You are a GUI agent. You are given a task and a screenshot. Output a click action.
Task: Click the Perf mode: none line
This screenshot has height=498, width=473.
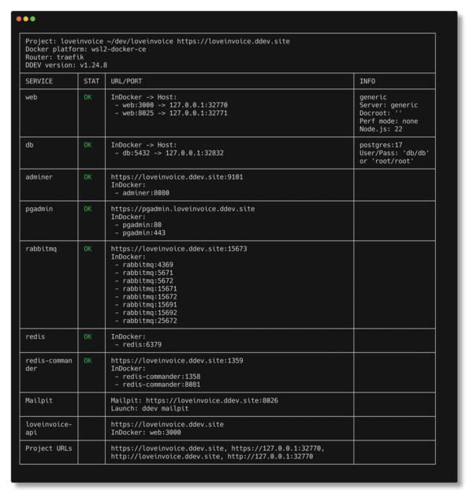click(389, 121)
